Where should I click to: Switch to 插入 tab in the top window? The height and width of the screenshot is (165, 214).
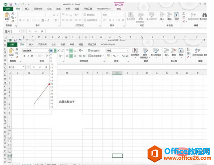(27, 9)
